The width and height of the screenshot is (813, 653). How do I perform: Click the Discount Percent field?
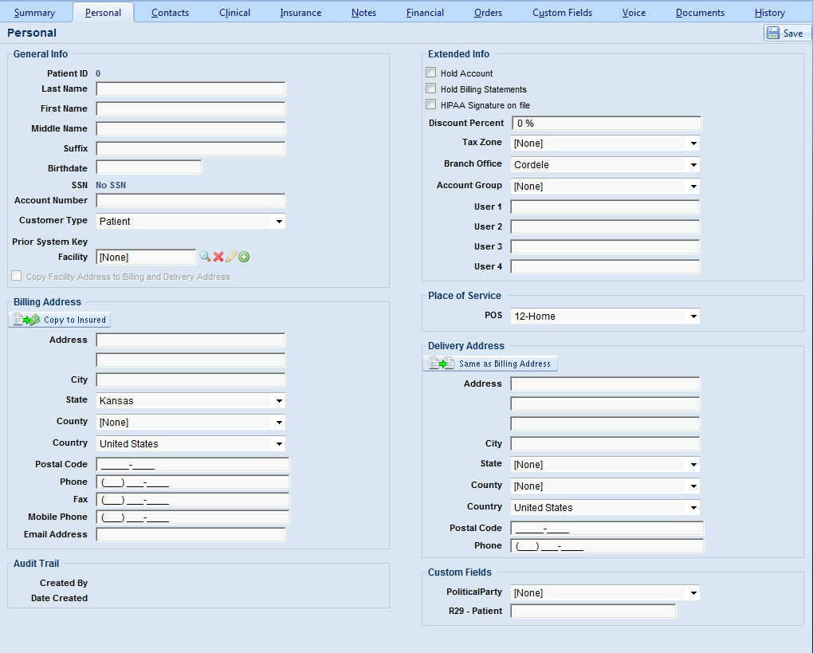604,124
